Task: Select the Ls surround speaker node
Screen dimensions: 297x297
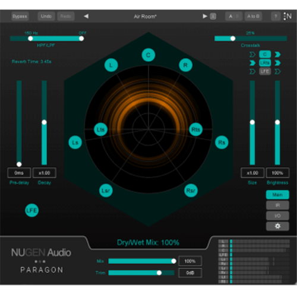Action: (x=75, y=143)
